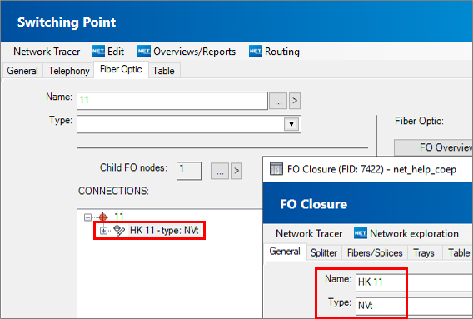Select the Fiber Optic tab
473x319 pixels.
(121, 69)
